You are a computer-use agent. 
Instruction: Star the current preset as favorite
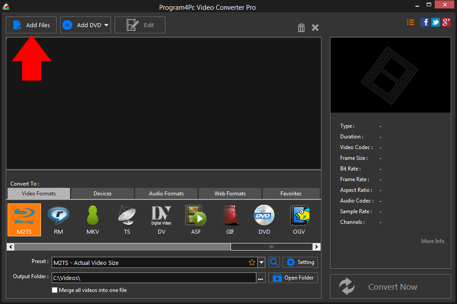(252, 262)
